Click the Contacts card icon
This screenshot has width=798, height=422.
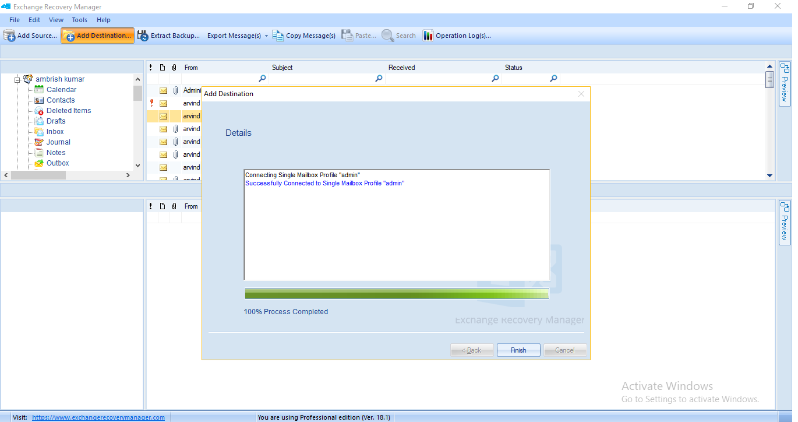pos(39,100)
